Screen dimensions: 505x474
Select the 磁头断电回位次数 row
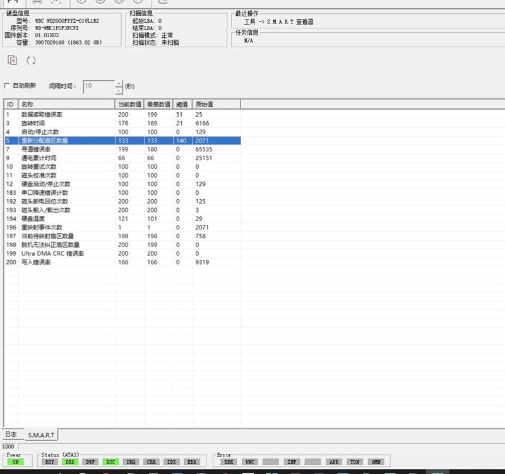click(x=122, y=201)
